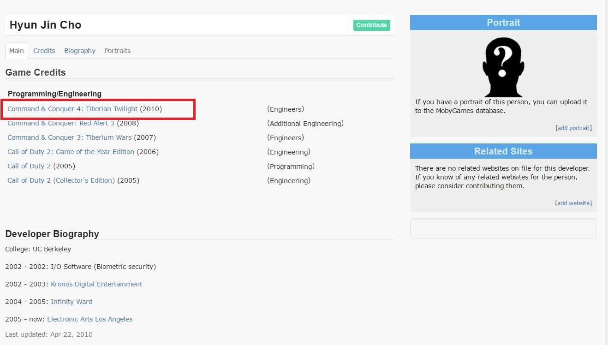Viewport: 608px width, 345px height.
Task: Click the (Engineers) role for Tiberian Twilight
Action: click(286, 109)
